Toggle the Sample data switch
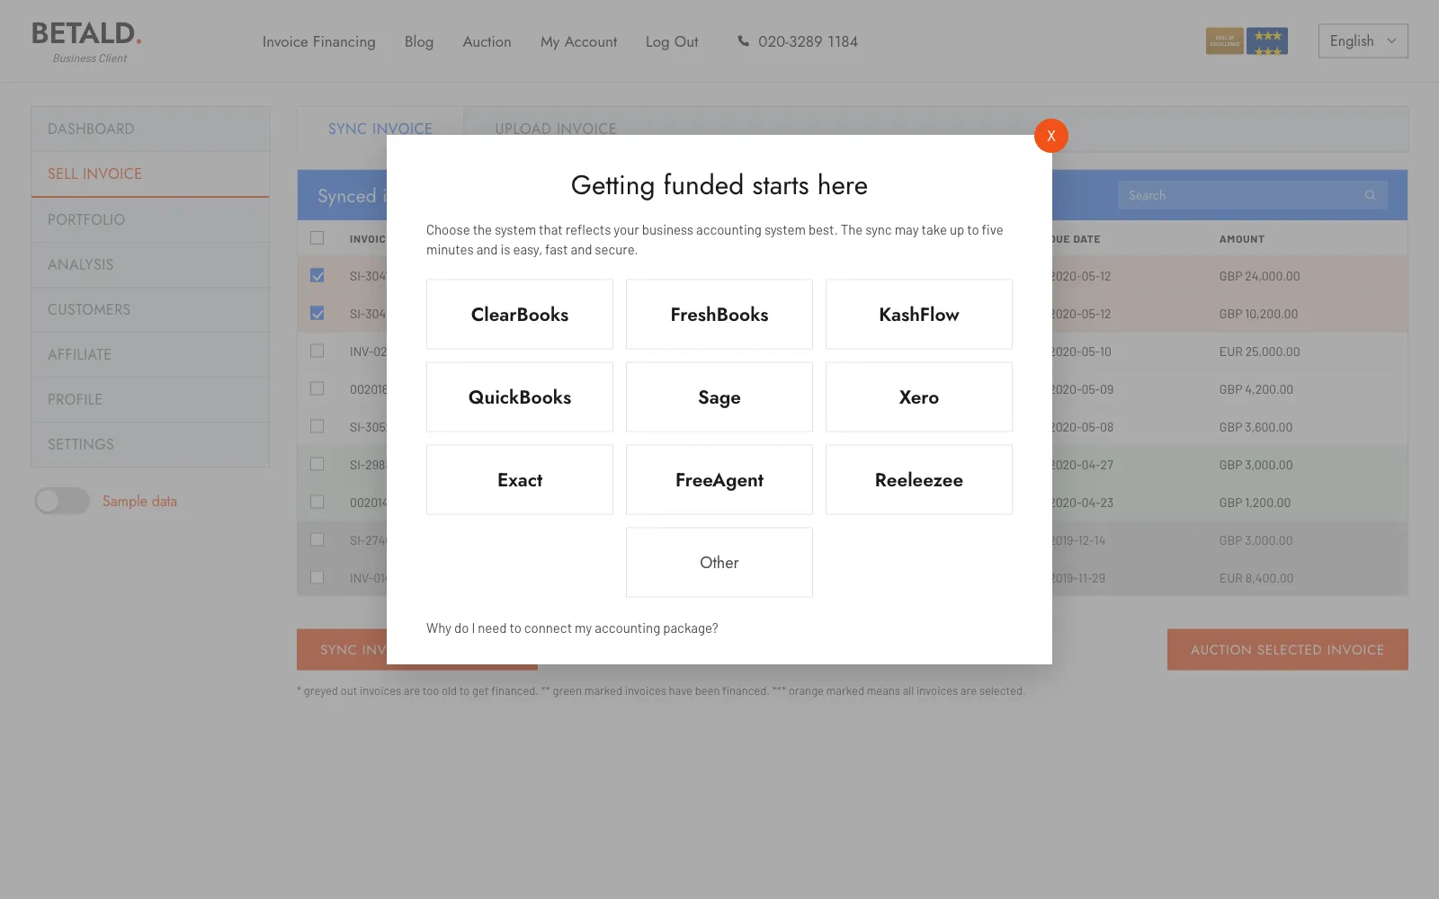1439x899 pixels. 62,501
